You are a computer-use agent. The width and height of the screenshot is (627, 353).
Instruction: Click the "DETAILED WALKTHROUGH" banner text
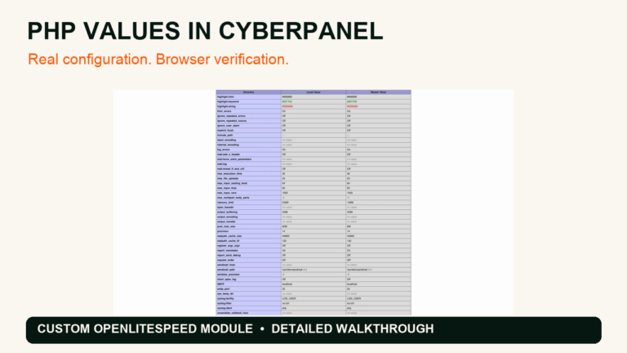click(353, 328)
